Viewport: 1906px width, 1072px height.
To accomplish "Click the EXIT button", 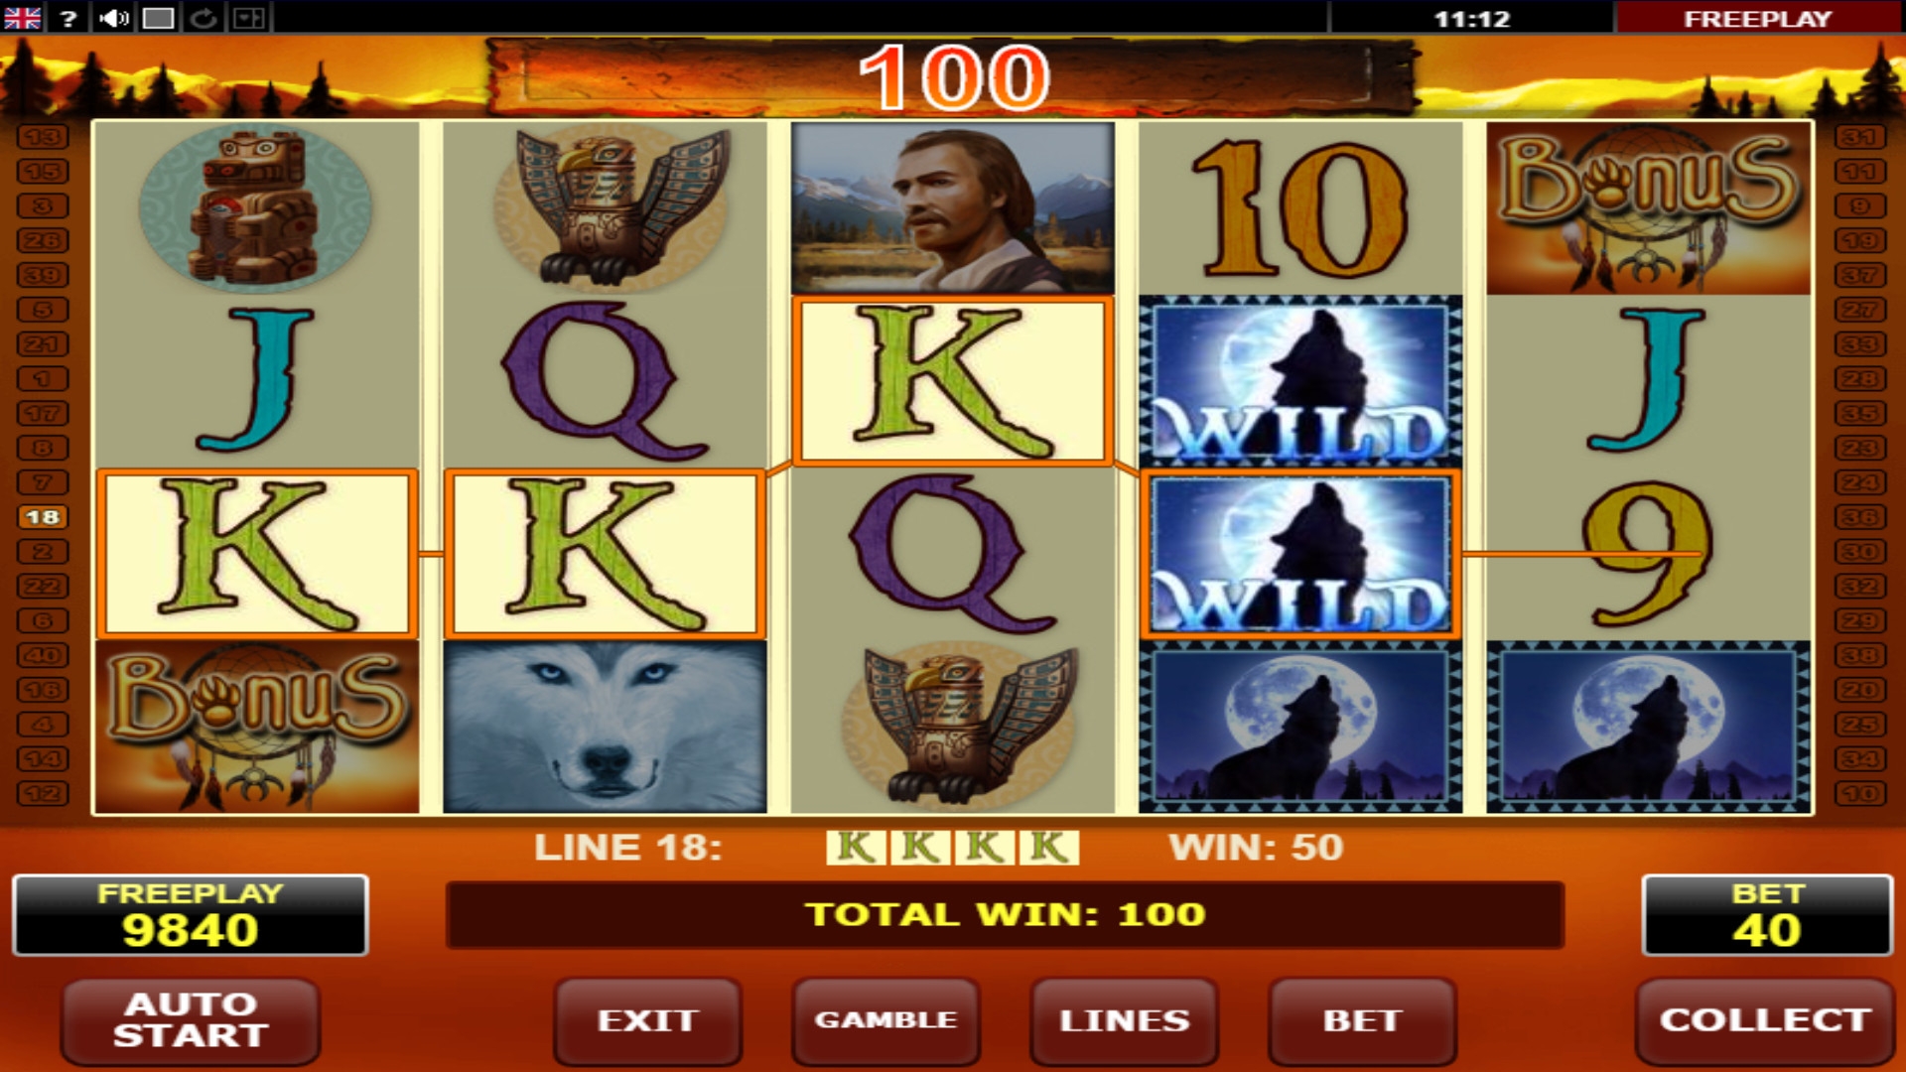I will (x=647, y=1020).
